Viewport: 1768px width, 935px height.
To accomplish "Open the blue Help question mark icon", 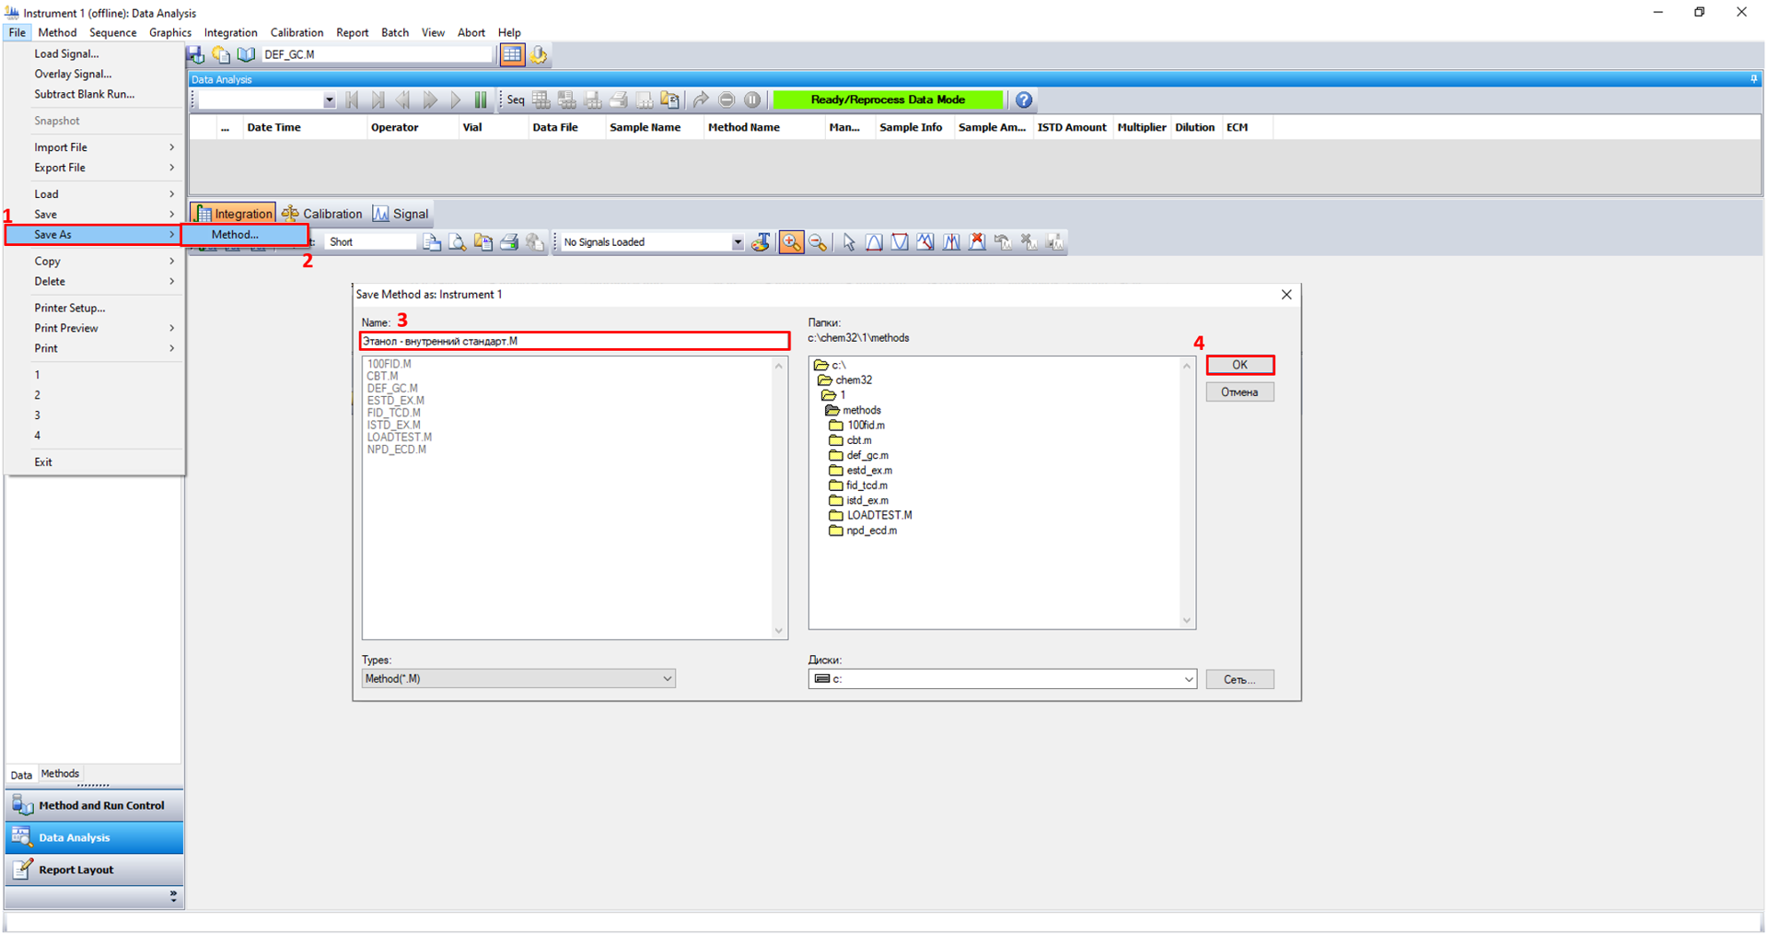I will tap(1023, 99).
